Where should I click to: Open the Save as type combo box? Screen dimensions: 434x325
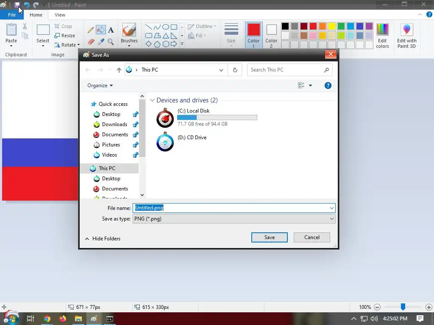pyautogui.click(x=234, y=219)
